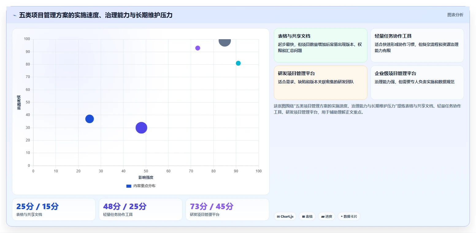Click the 表格与共享文档 label under 25分
Screen dimensions: 476x233
[29, 215]
